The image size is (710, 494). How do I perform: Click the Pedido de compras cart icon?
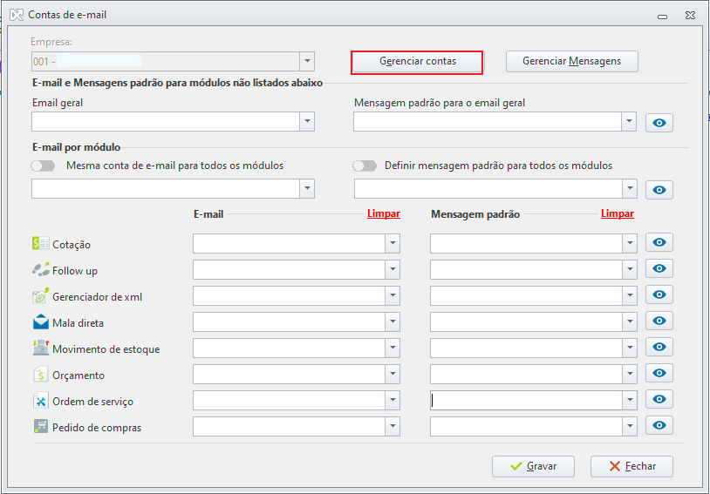click(40, 428)
